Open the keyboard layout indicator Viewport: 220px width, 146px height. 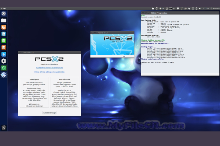[193, 9]
